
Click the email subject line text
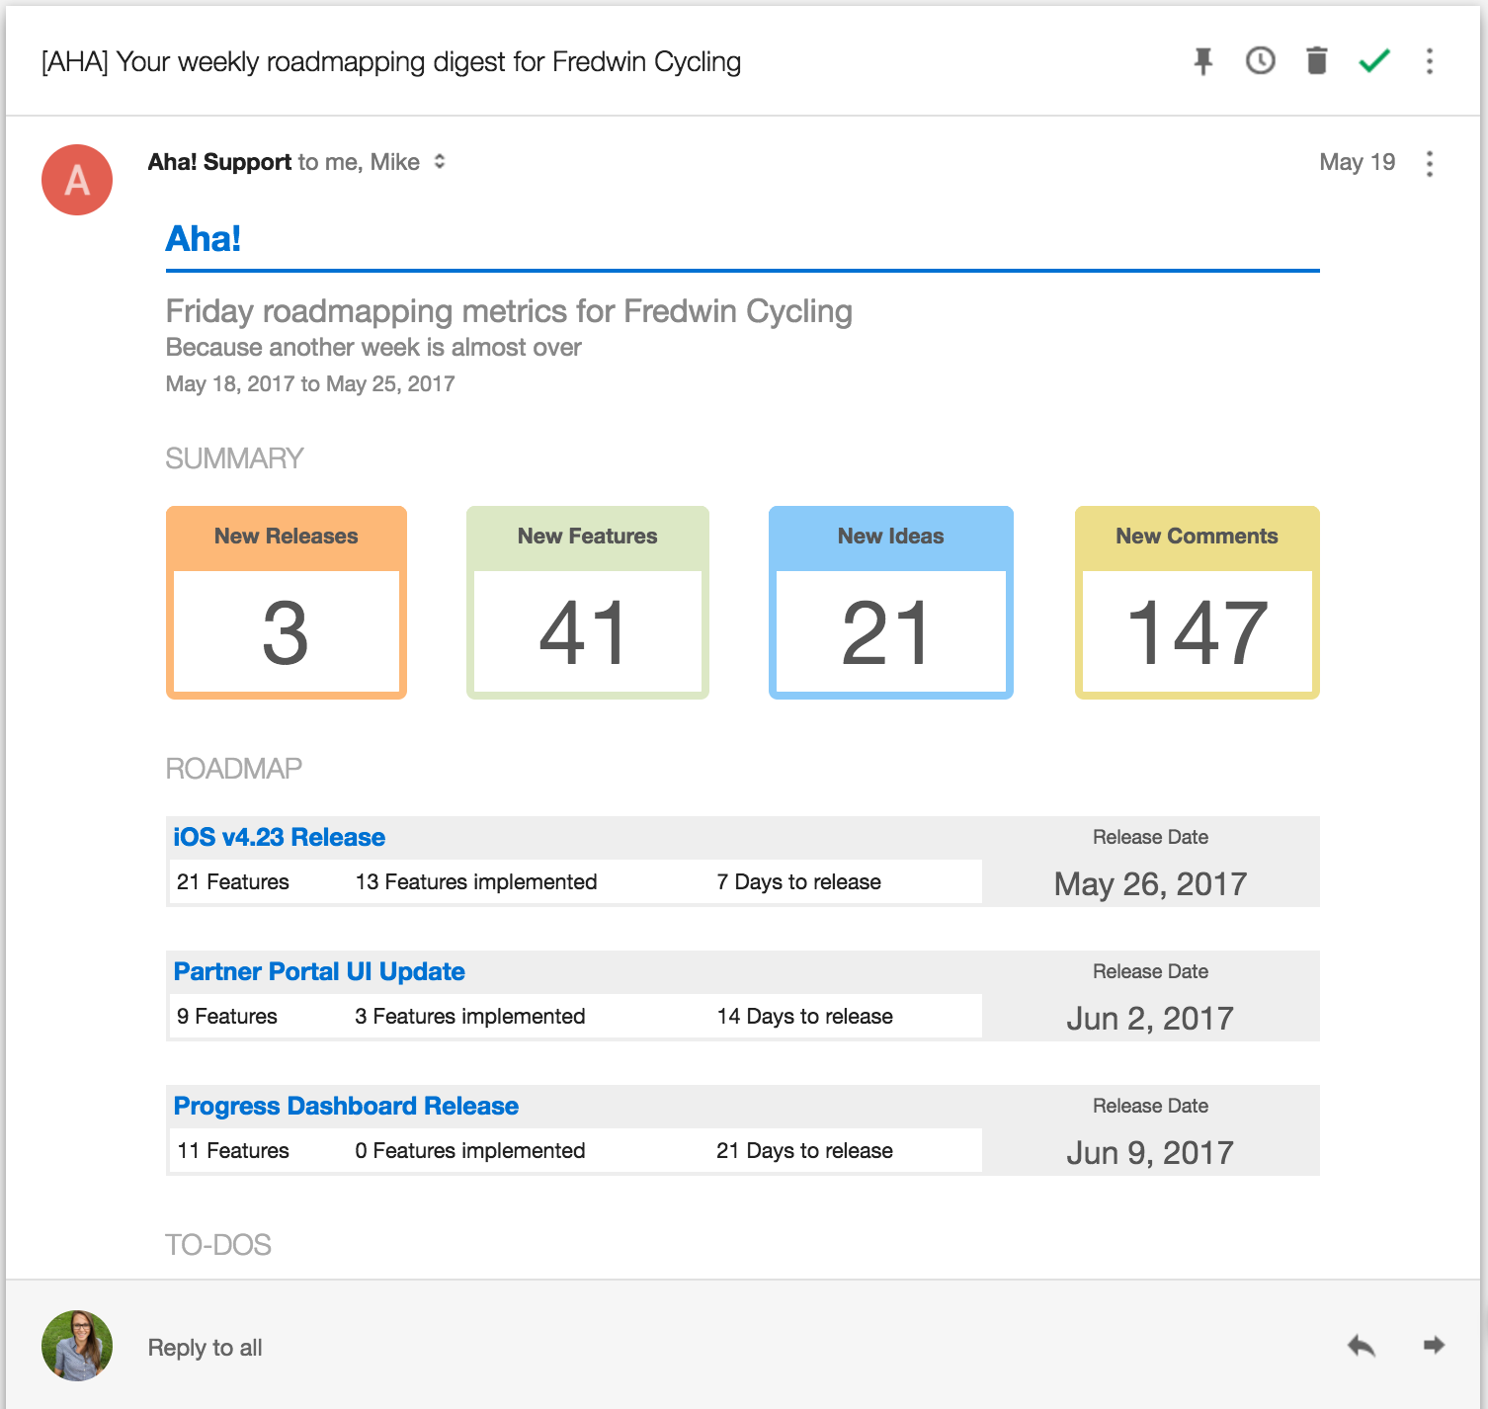[391, 61]
